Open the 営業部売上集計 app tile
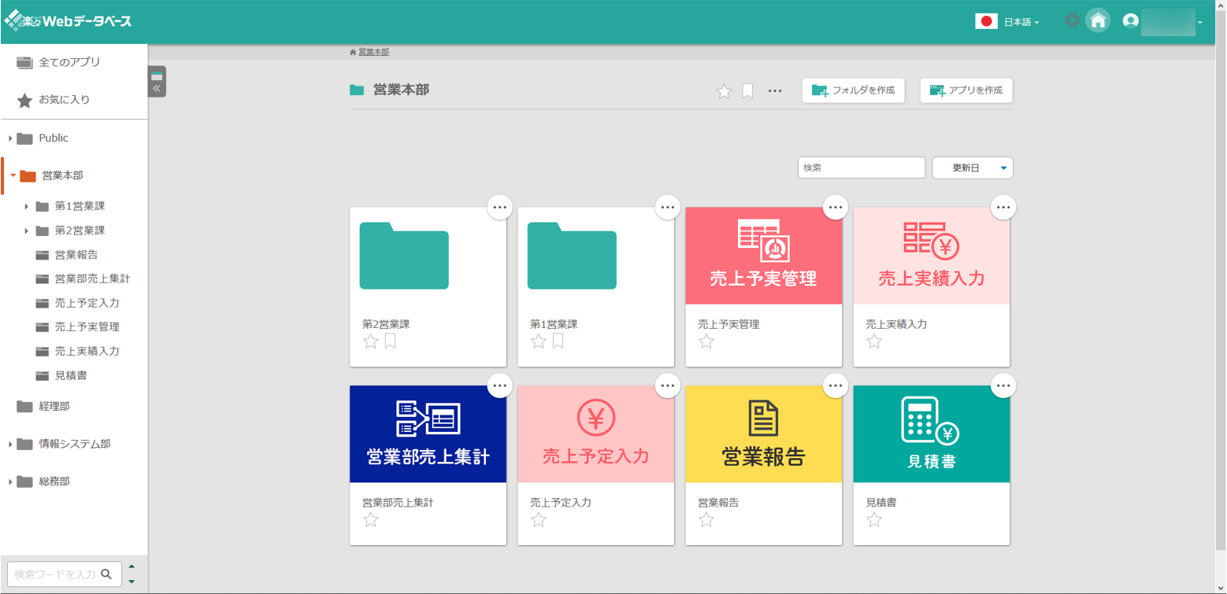 pos(427,433)
